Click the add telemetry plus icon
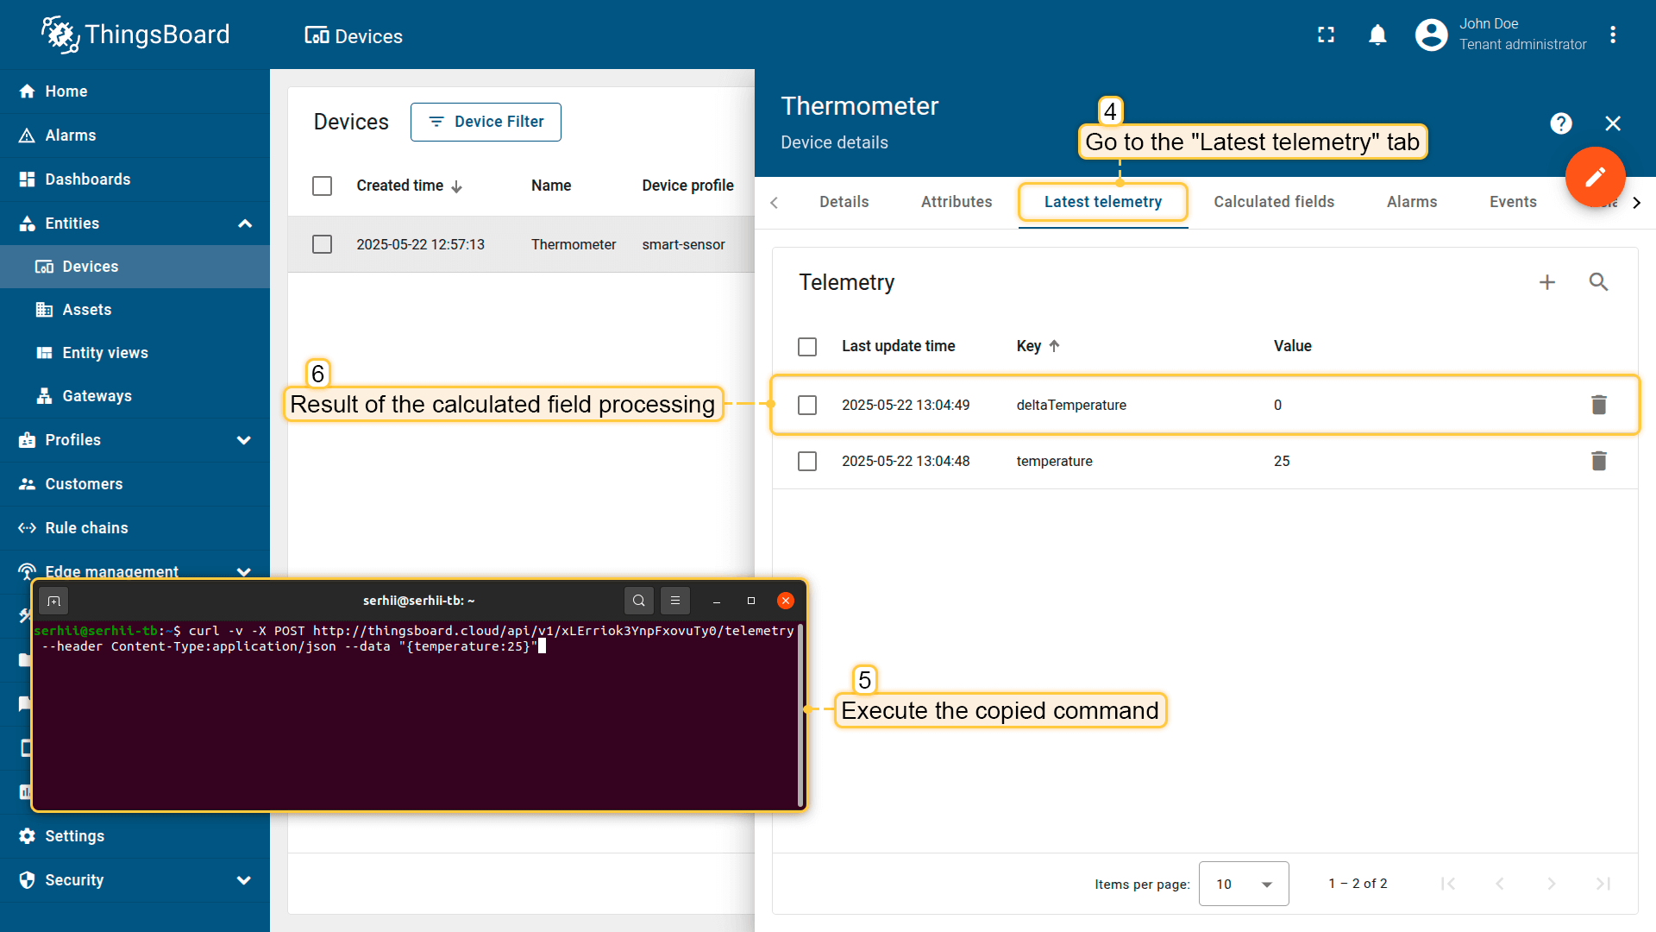Viewport: 1656px width, 932px height. point(1547,282)
